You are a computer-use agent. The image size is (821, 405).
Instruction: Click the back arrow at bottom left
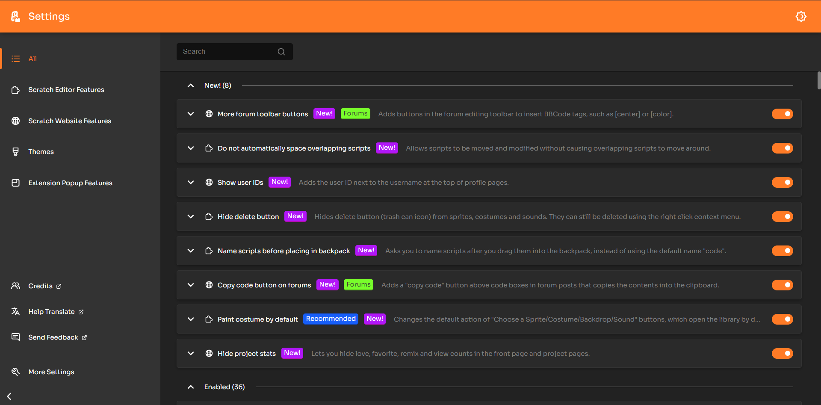coord(9,396)
